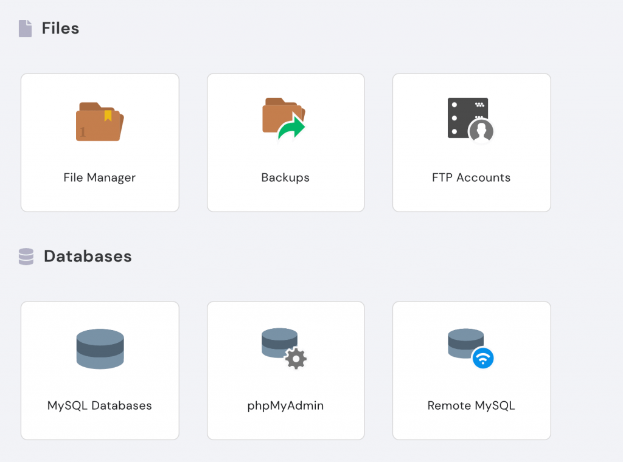The width and height of the screenshot is (623, 462).
Task: Click the document icon beside Files heading
Action: 25,29
